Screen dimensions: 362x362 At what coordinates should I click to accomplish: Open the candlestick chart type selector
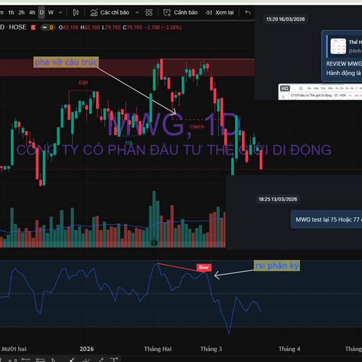click(x=76, y=13)
